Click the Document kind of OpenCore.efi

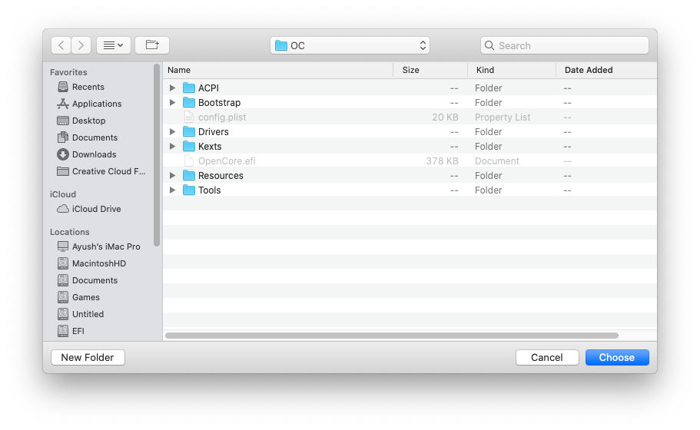[x=497, y=161]
